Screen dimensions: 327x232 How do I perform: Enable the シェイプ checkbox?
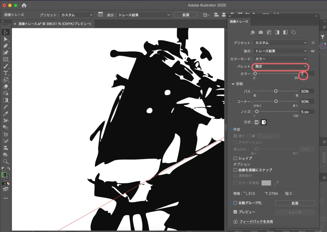[235, 158]
